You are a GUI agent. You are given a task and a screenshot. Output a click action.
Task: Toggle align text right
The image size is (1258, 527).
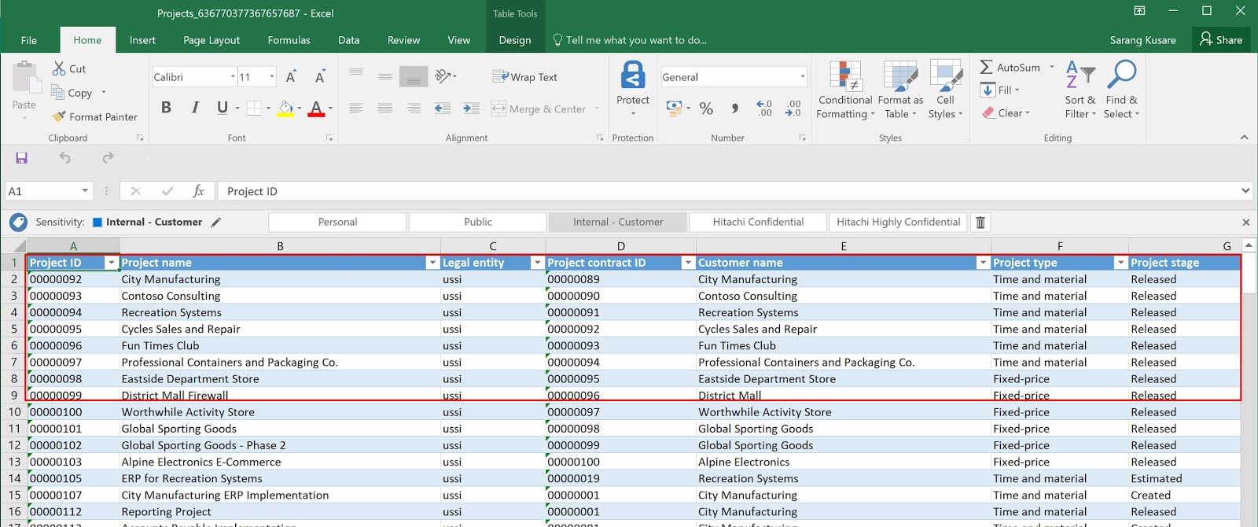coord(414,108)
